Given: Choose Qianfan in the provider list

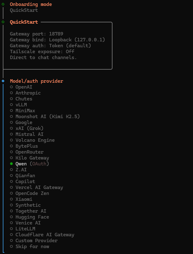Looking at the screenshot, I should tap(22, 176).
